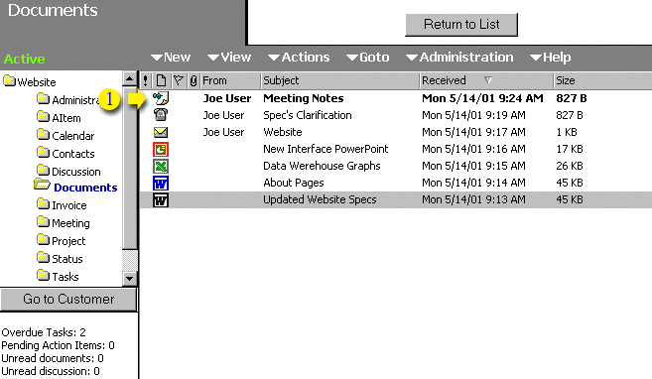Click the Status folder icon
The image size is (652, 379).
43,257
